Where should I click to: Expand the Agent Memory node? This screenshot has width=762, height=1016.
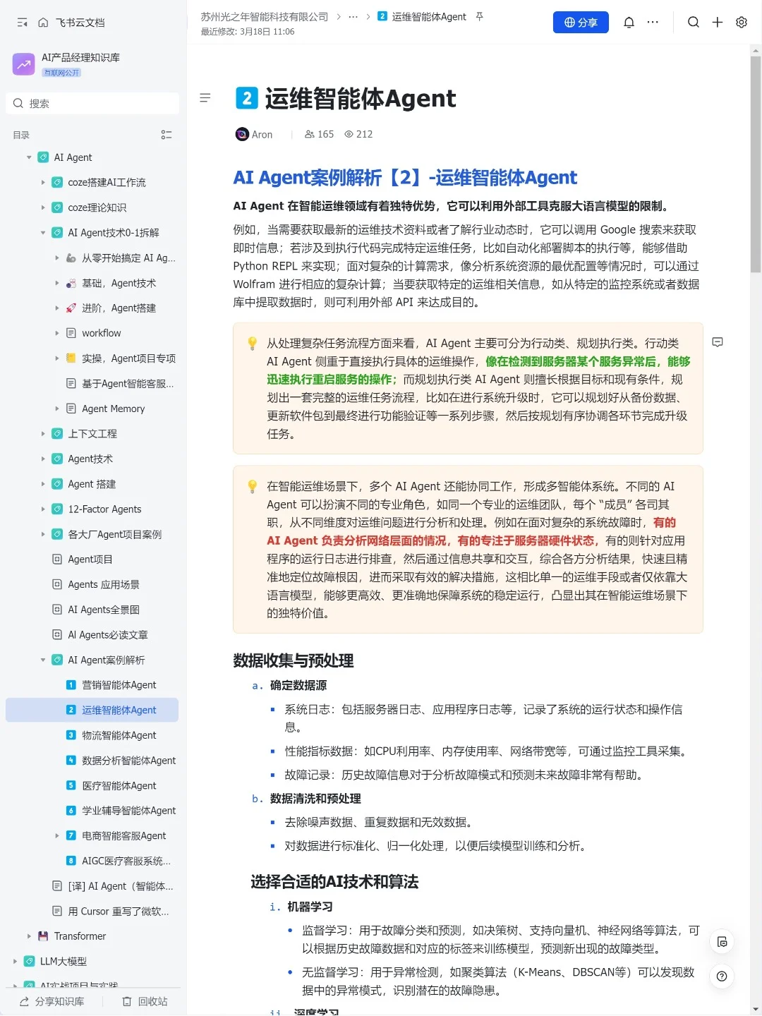point(57,409)
